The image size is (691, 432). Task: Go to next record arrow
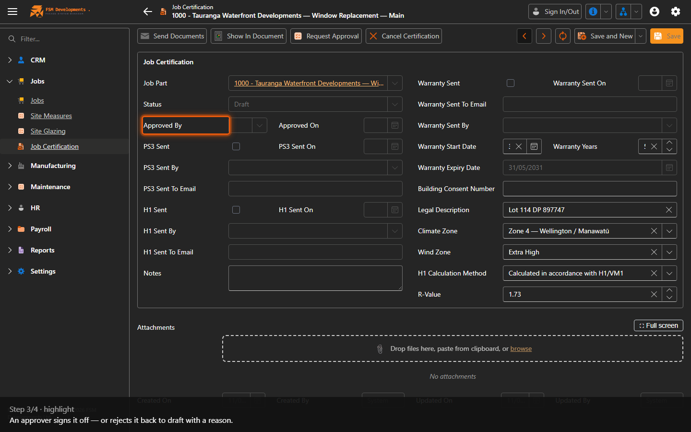[x=544, y=36]
